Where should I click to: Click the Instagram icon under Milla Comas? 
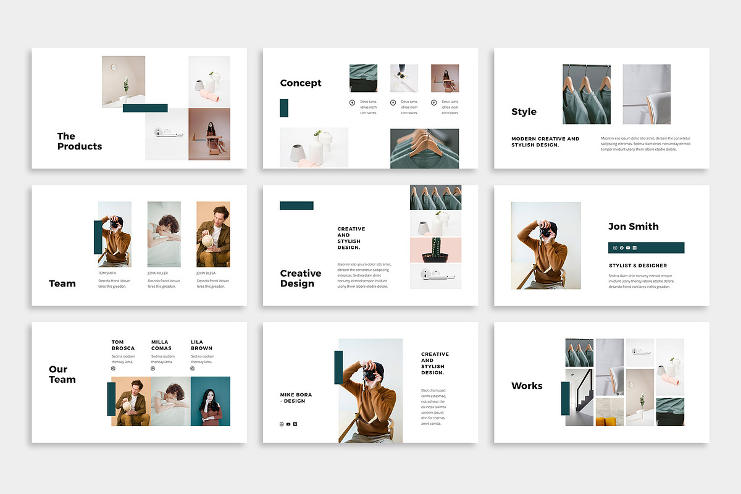tap(153, 369)
